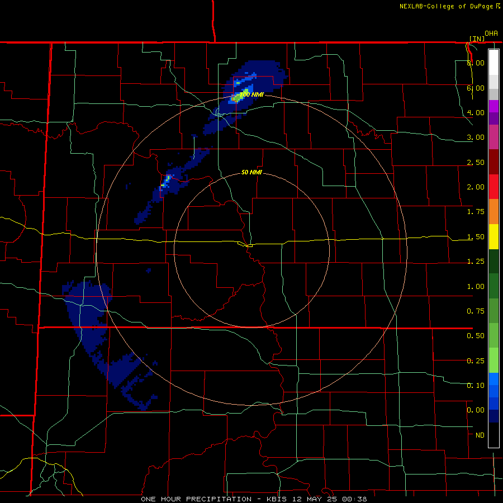
Task: Click the 4.00 legend value
Action: (x=476, y=112)
